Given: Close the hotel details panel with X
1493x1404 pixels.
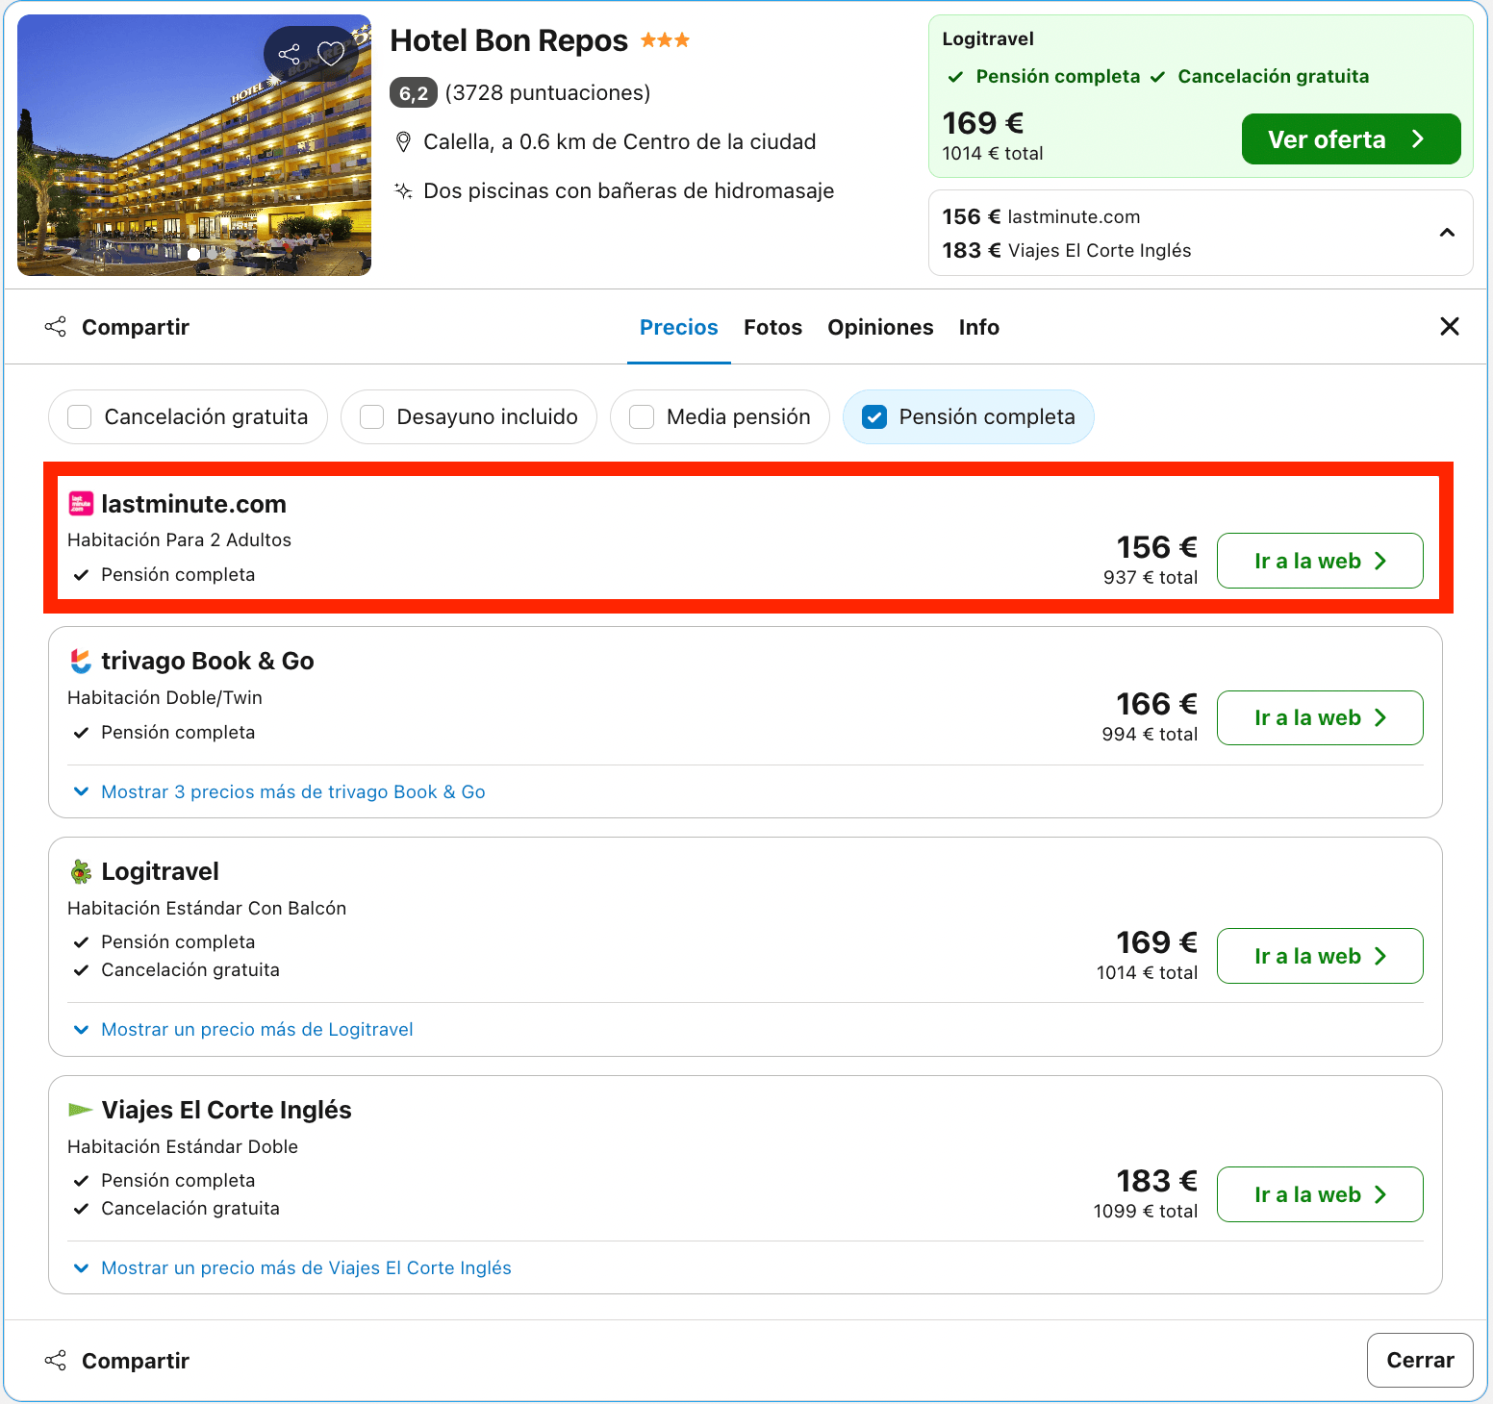Looking at the screenshot, I should click(x=1450, y=326).
